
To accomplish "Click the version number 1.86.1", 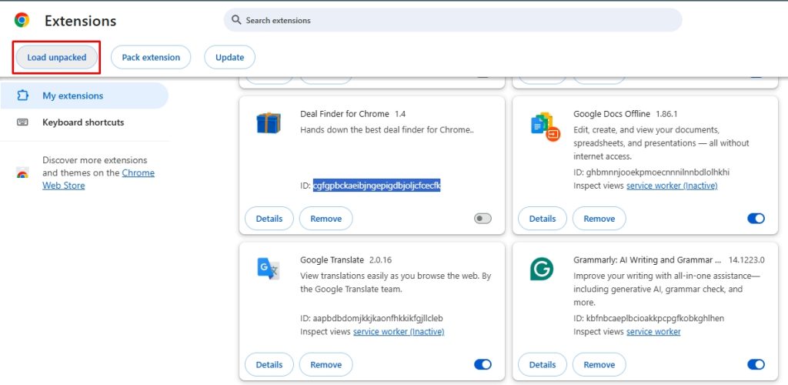I will point(667,114).
